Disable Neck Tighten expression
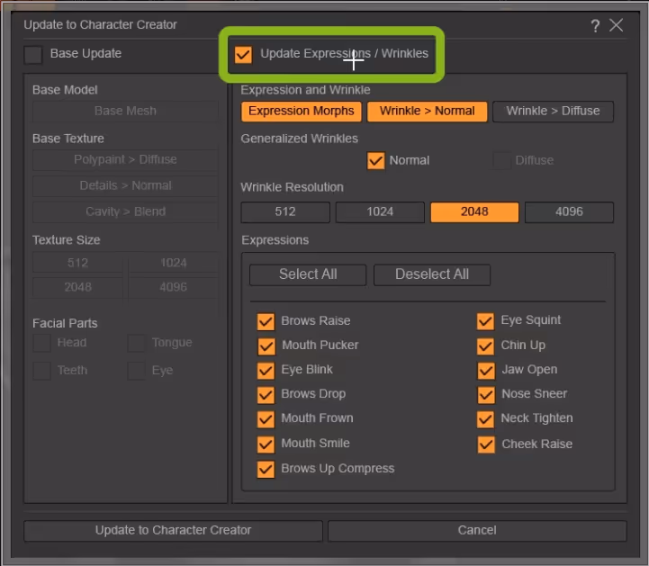The image size is (649, 566). (x=485, y=419)
